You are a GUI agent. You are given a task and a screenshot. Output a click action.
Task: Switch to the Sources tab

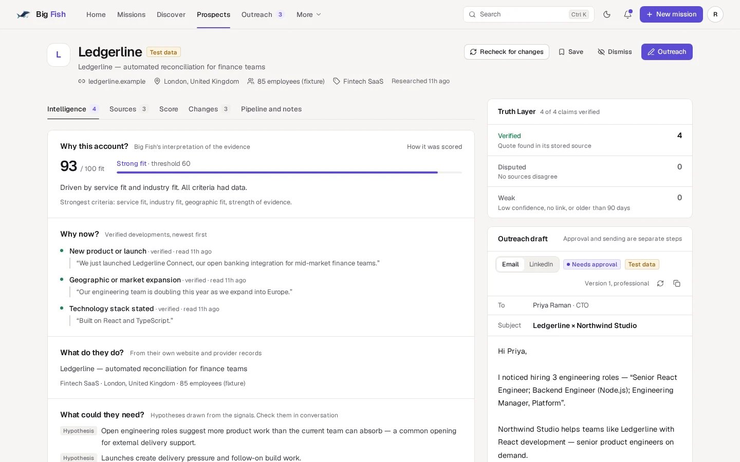click(128, 109)
